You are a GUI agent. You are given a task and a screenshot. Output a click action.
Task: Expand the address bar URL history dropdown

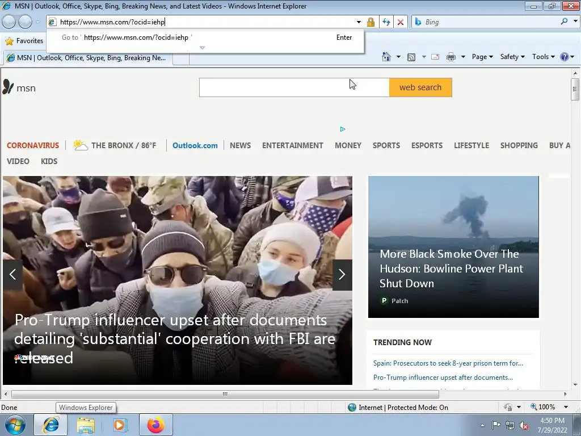pos(359,22)
